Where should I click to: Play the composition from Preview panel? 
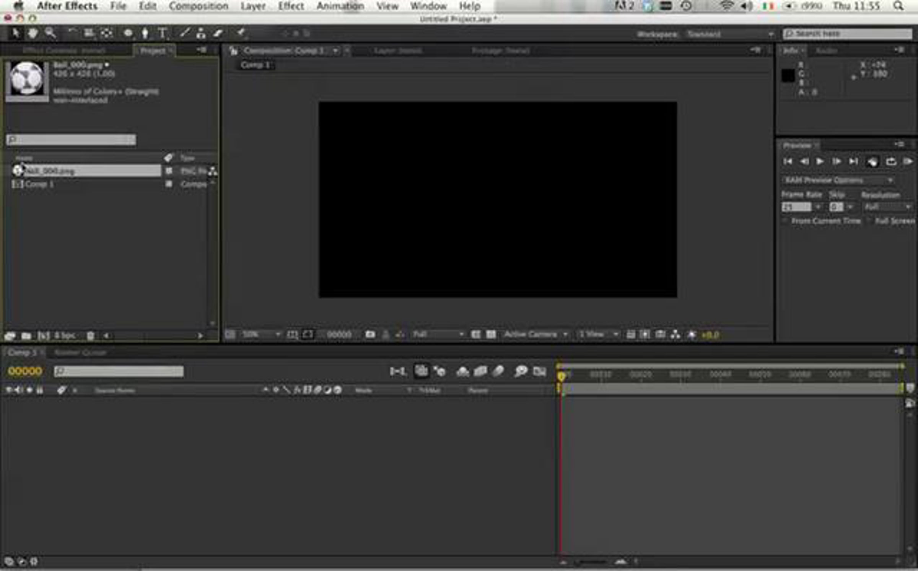820,161
